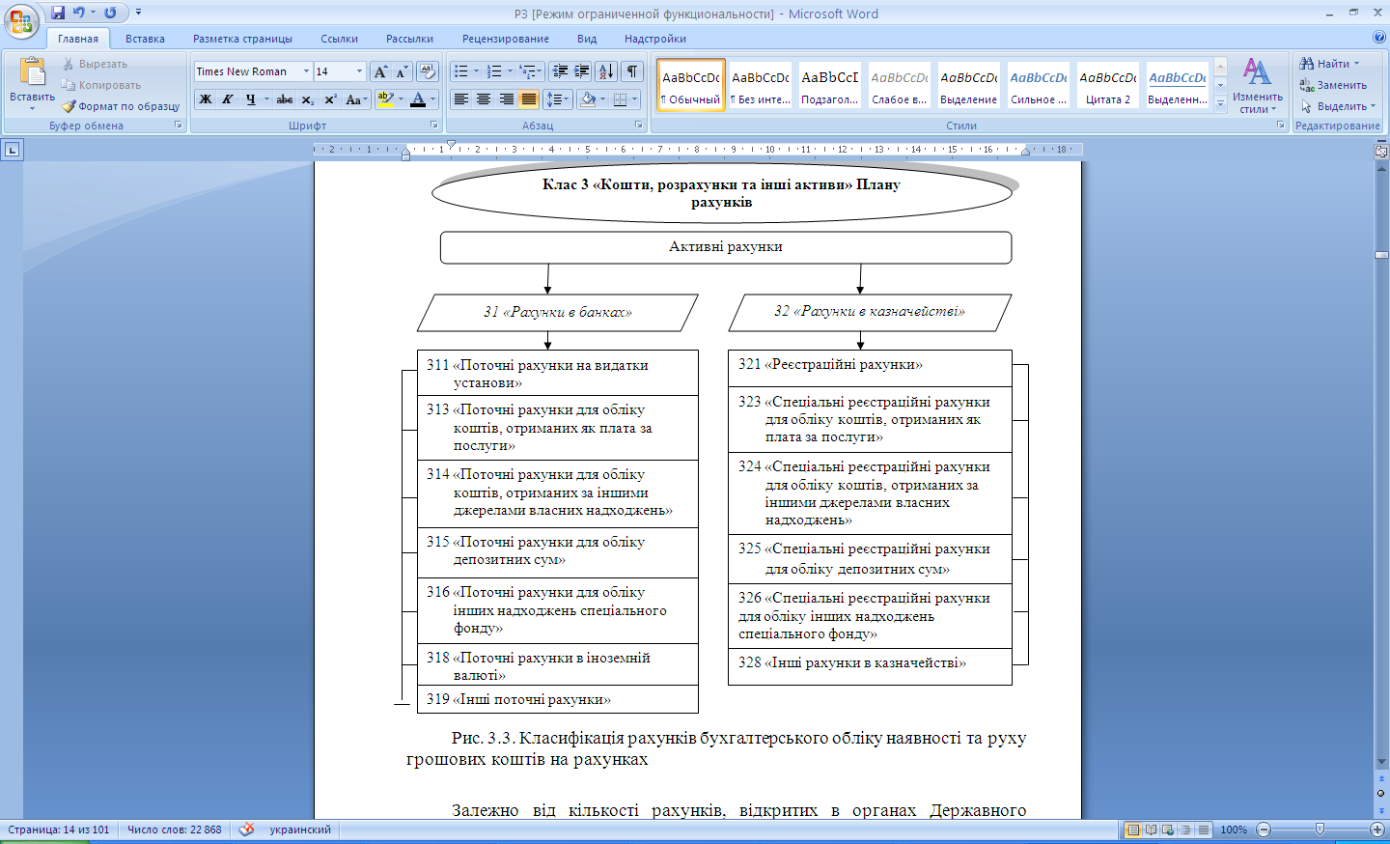Undo the last action
This screenshot has width=1390, height=844.
tap(79, 13)
